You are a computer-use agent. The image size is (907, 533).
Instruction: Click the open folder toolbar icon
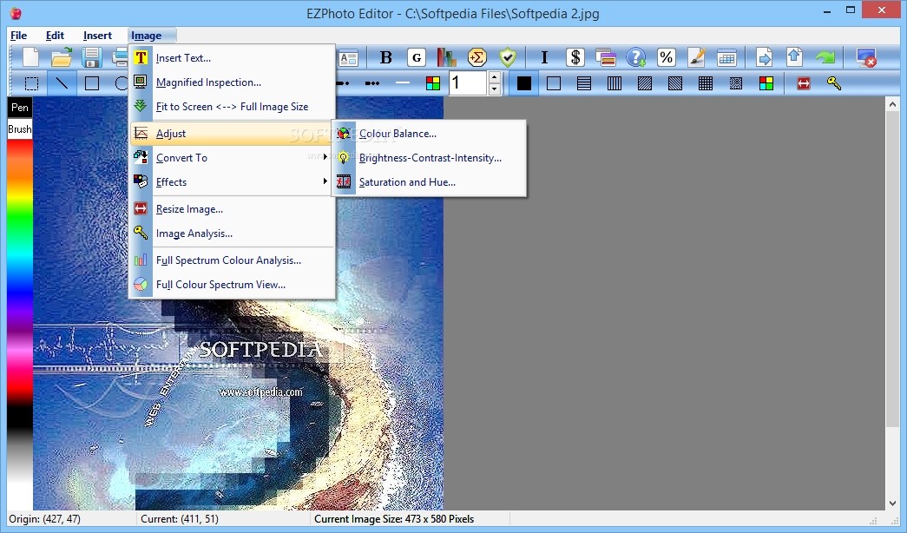[62, 57]
